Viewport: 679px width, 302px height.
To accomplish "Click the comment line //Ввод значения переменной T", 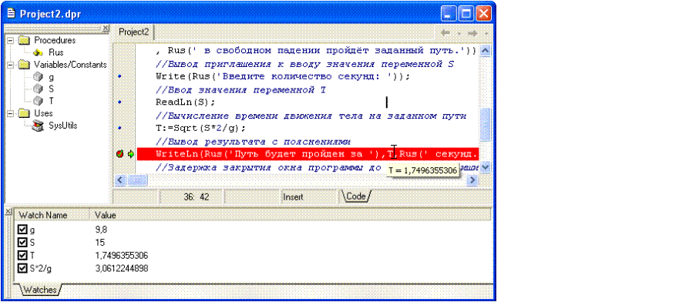I will (x=240, y=89).
